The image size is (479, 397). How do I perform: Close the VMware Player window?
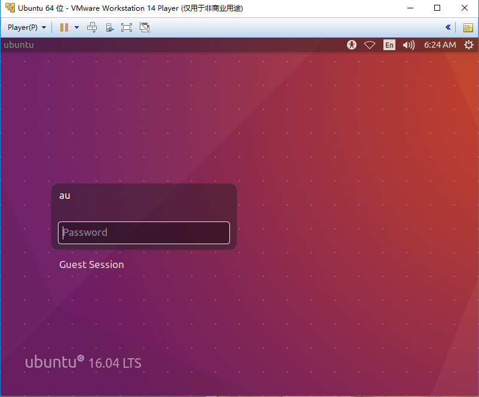coord(465,8)
